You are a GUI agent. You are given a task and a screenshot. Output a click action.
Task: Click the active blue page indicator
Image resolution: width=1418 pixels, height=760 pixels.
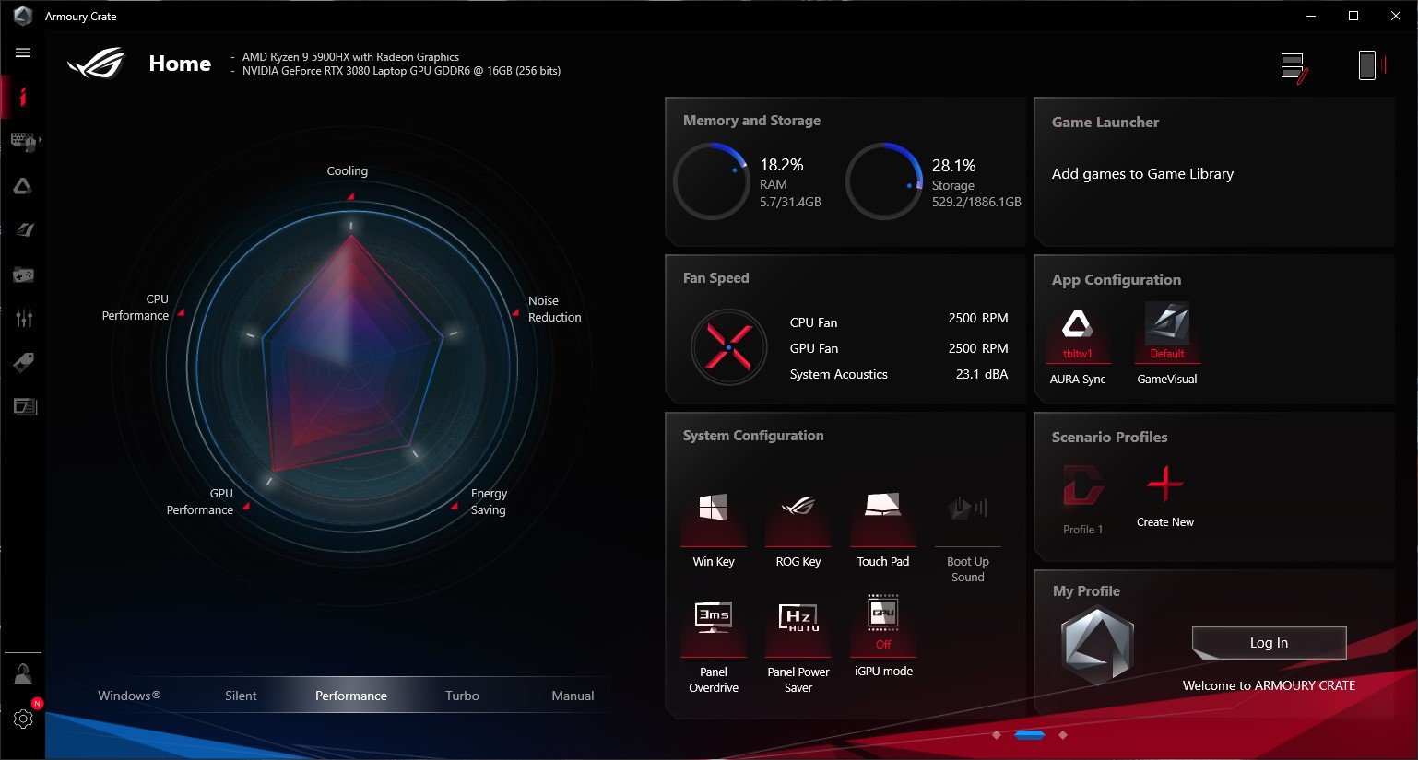click(1029, 735)
